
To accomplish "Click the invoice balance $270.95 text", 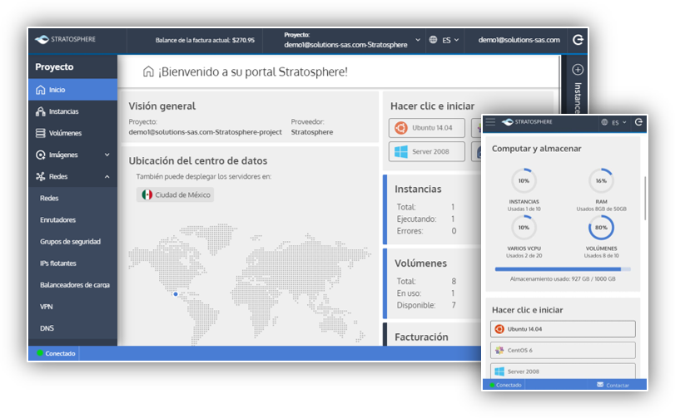I will [x=205, y=41].
